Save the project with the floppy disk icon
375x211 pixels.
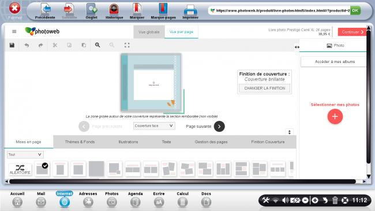[x=12, y=45]
